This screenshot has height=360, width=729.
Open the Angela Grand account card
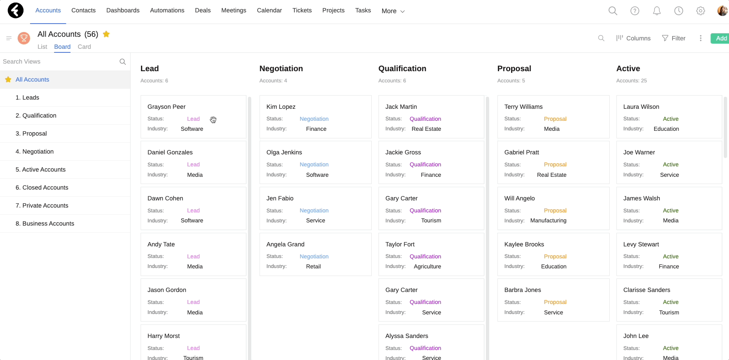pyautogui.click(x=316, y=254)
